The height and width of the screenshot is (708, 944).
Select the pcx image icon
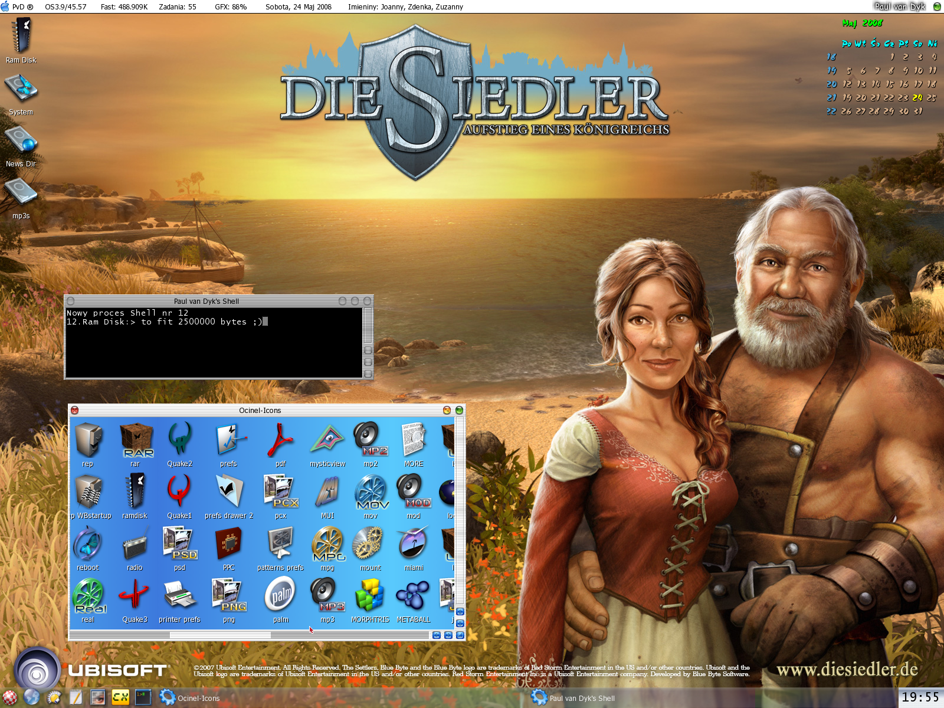281,496
